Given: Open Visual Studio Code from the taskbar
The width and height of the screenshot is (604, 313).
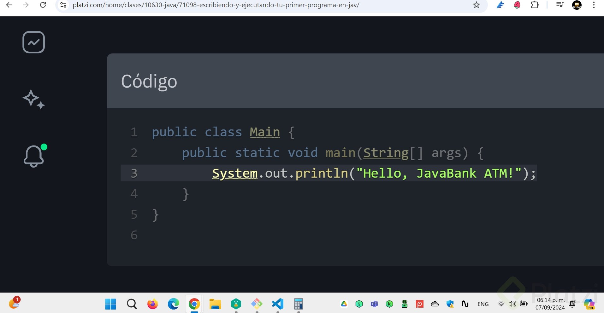Looking at the screenshot, I should tap(278, 304).
